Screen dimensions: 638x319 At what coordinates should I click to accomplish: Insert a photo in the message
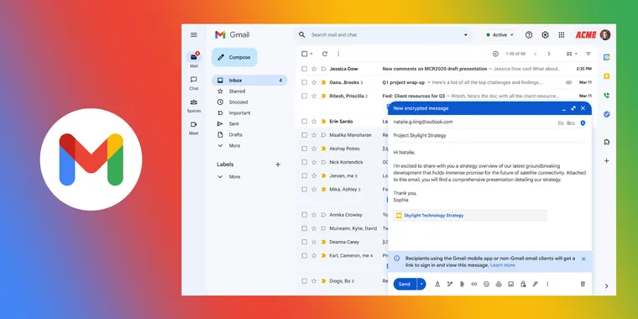[x=510, y=284]
